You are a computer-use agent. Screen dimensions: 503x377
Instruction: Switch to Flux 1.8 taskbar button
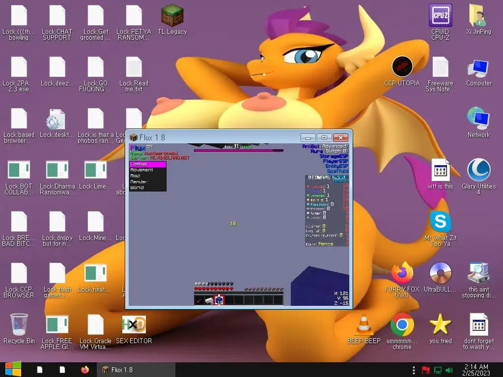tap(136, 370)
